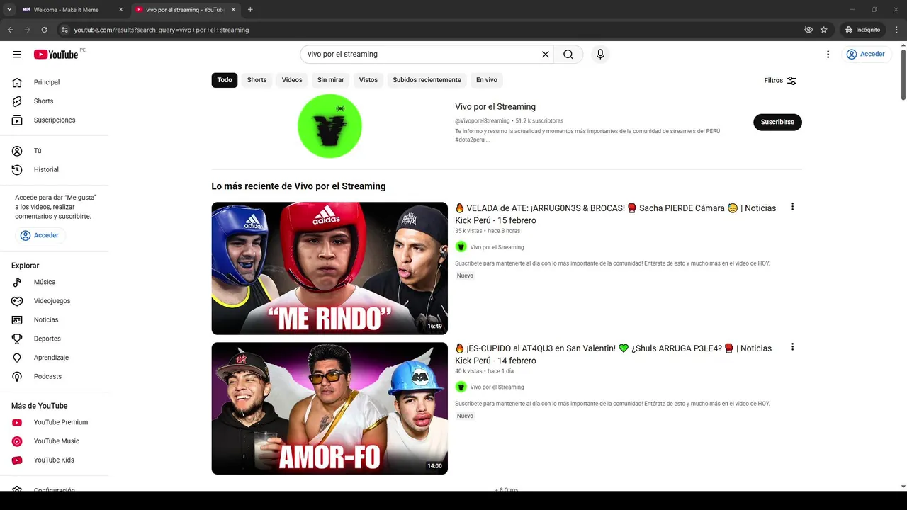Click the browser back arrow

pos(10,30)
